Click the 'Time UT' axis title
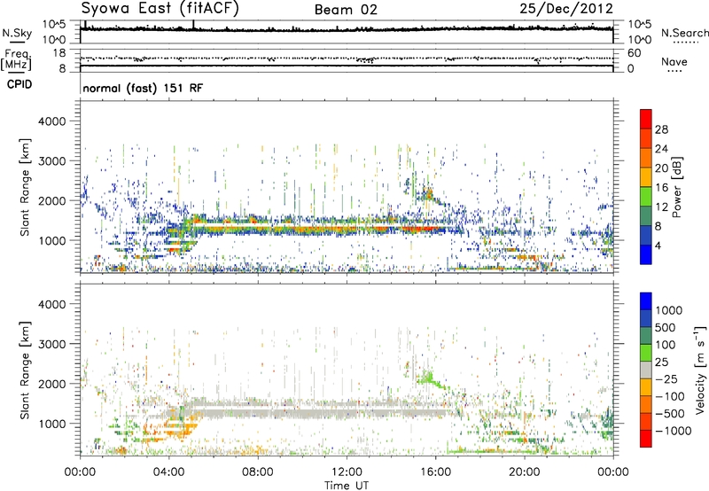709x491 pixels. pyautogui.click(x=347, y=486)
